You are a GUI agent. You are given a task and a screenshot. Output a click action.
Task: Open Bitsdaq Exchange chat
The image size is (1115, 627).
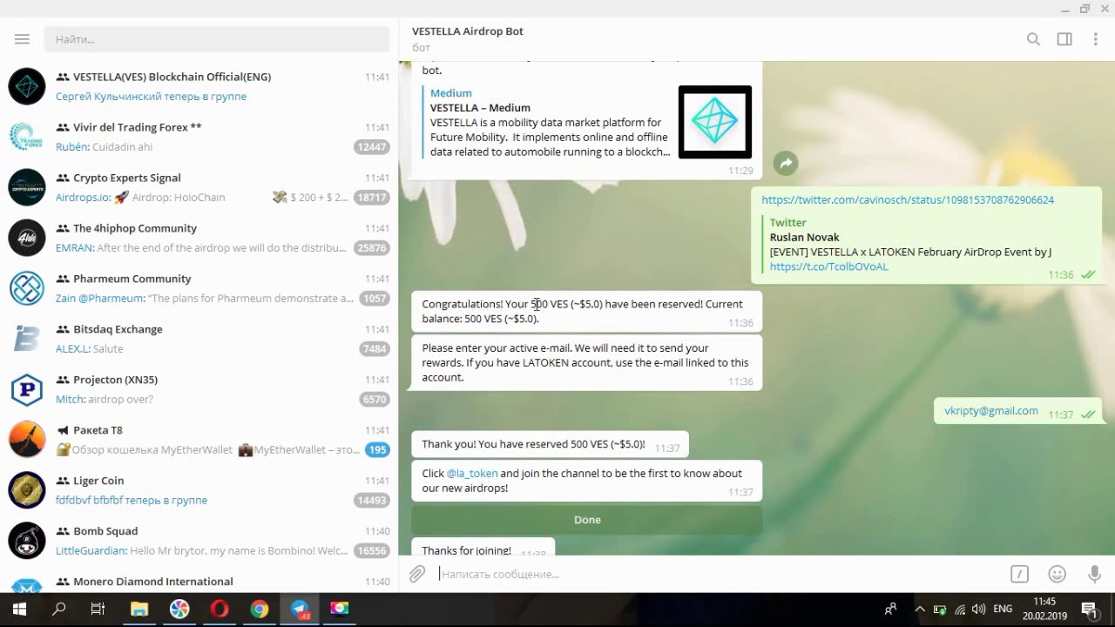click(199, 339)
